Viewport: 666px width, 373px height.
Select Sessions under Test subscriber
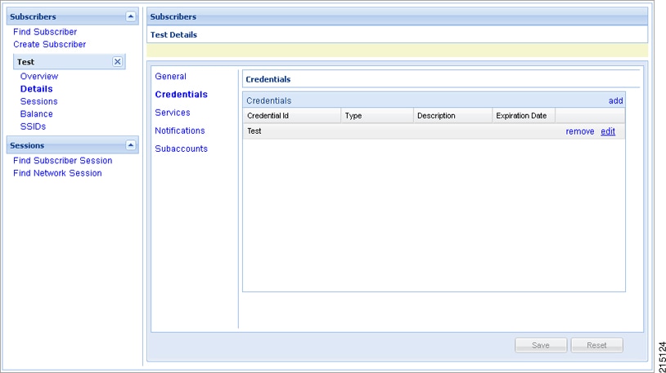(38, 101)
